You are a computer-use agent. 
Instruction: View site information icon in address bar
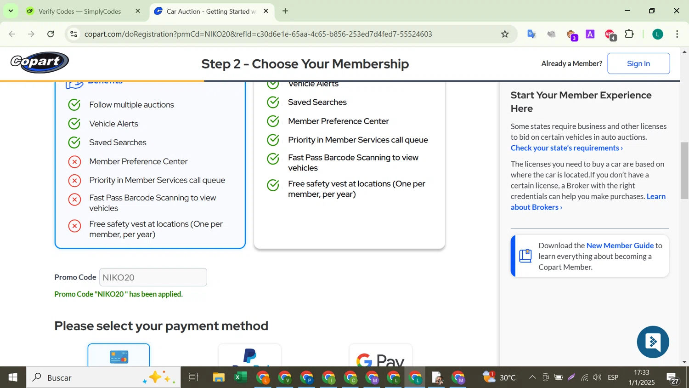(x=74, y=34)
